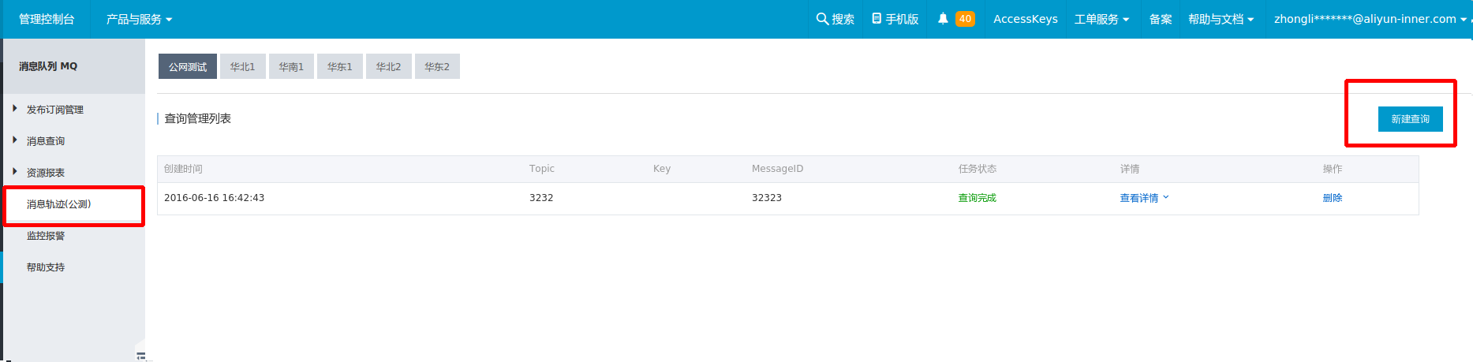Switch to 华北1 region tab
The width and height of the screenshot is (1473, 362).
pyautogui.click(x=243, y=66)
